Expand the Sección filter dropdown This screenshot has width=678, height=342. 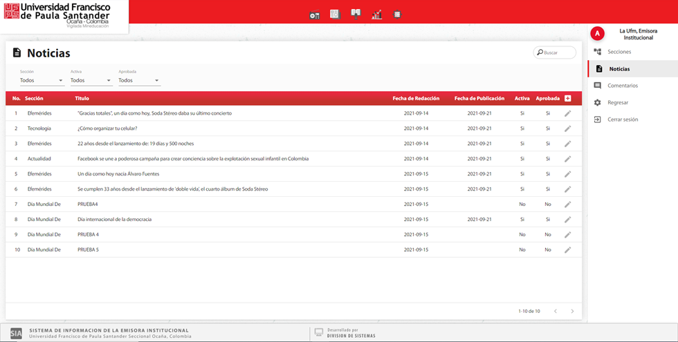(42, 81)
